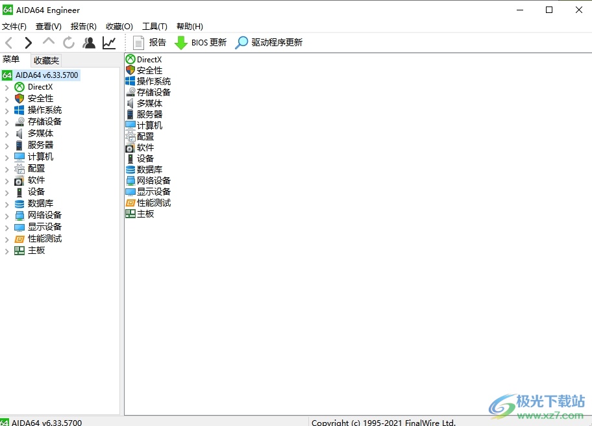Expand the 显示设备 tree node
The width and height of the screenshot is (592, 426).
(x=6, y=228)
